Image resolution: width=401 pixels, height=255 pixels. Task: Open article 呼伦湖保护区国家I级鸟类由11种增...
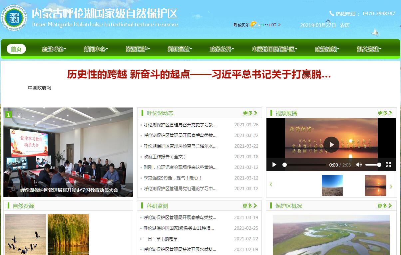[179, 228]
